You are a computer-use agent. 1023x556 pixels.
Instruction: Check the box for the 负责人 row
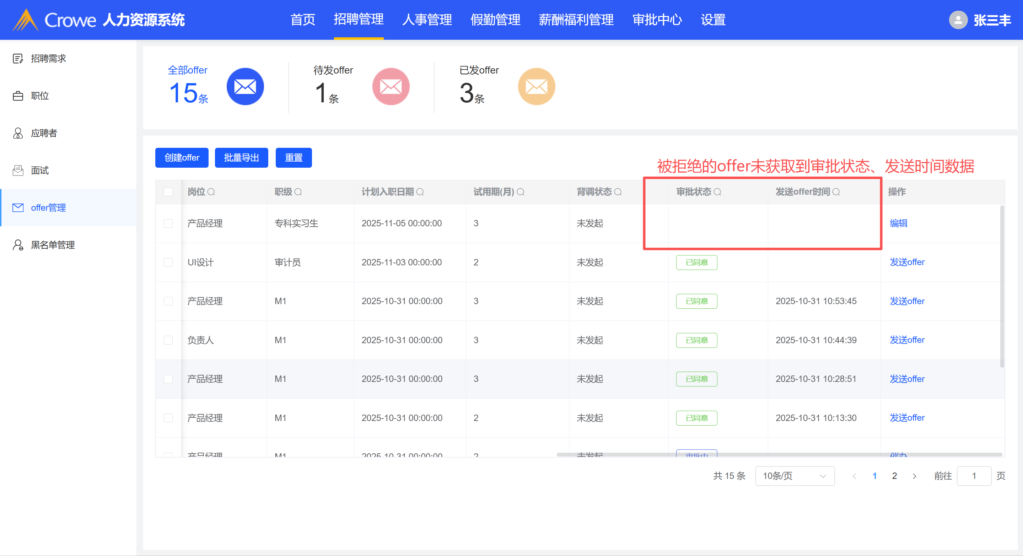coord(168,340)
